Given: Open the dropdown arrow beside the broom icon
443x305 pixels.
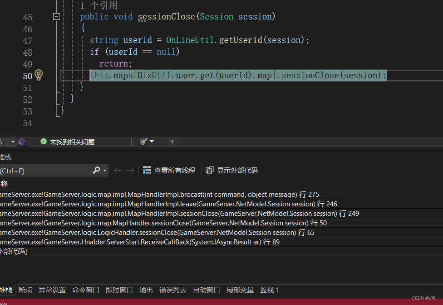Looking at the screenshot, I should click(x=152, y=142).
